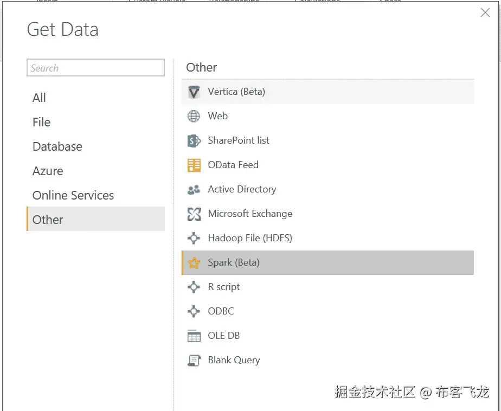
Task: Click the R script connector icon
Action: (194, 287)
